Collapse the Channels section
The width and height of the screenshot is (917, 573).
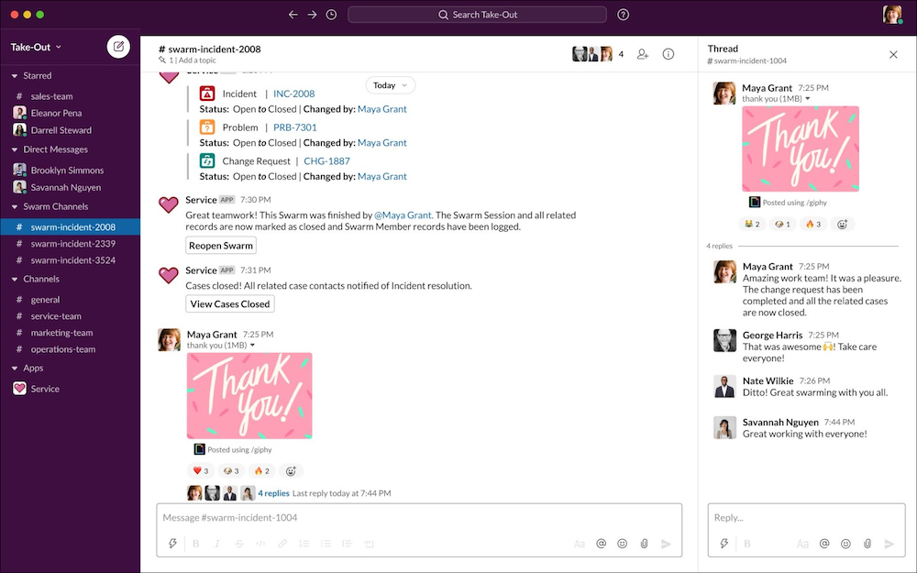pyautogui.click(x=15, y=280)
